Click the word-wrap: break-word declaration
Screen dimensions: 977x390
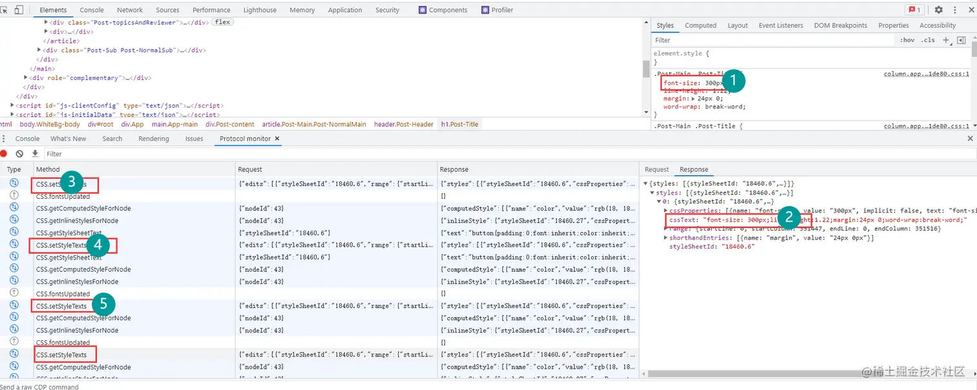point(704,107)
